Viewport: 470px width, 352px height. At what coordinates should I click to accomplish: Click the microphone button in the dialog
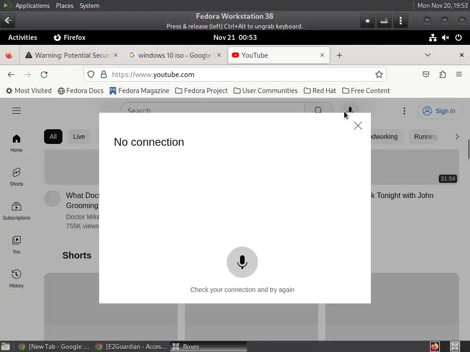pos(242,262)
